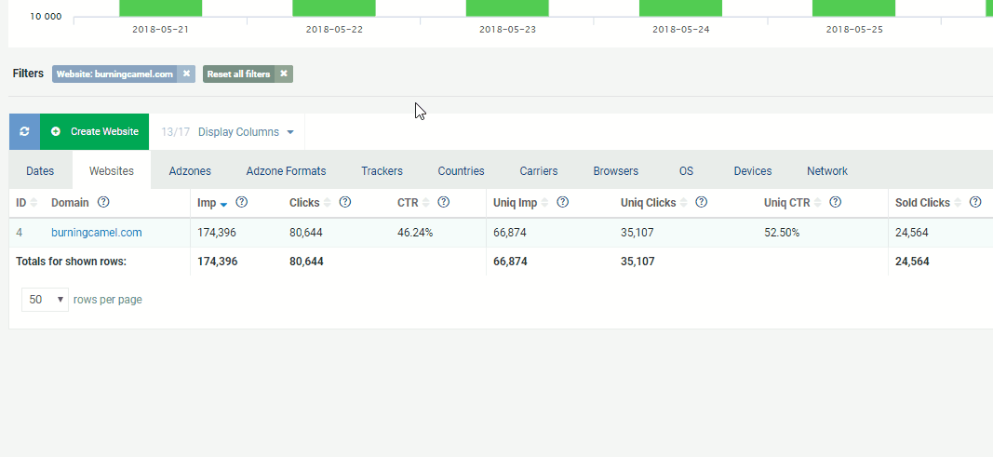Sort by CTR column arrows
The width and height of the screenshot is (993, 457).
425,203
